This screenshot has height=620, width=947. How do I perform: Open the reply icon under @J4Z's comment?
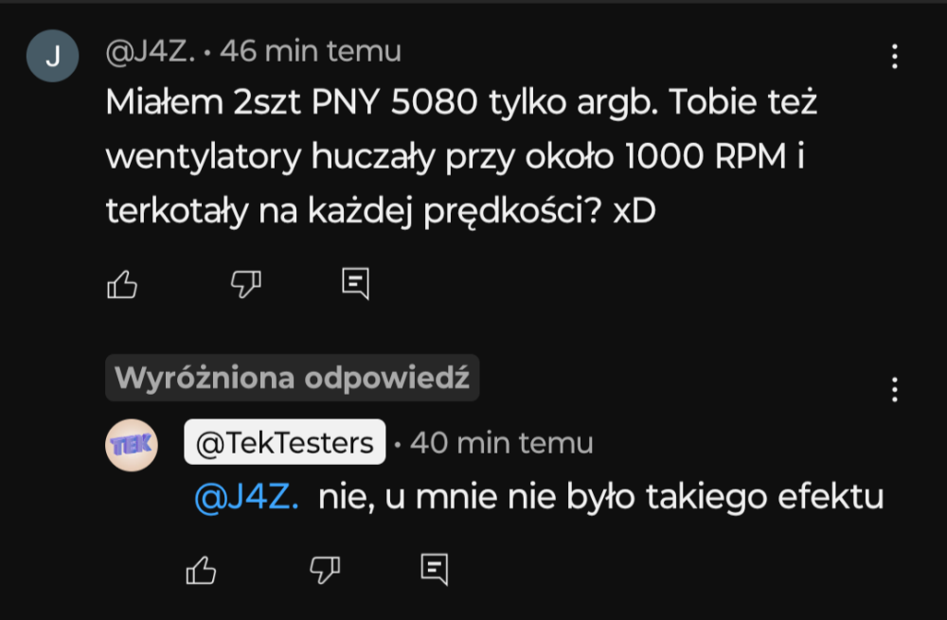click(x=356, y=282)
